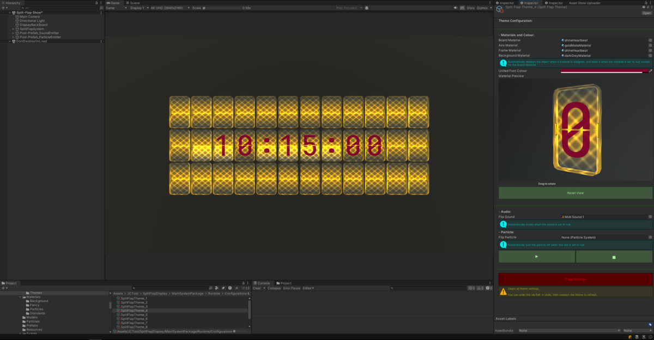
Task: Expand the SplitFlapSystem object
Action: click(13, 29)
